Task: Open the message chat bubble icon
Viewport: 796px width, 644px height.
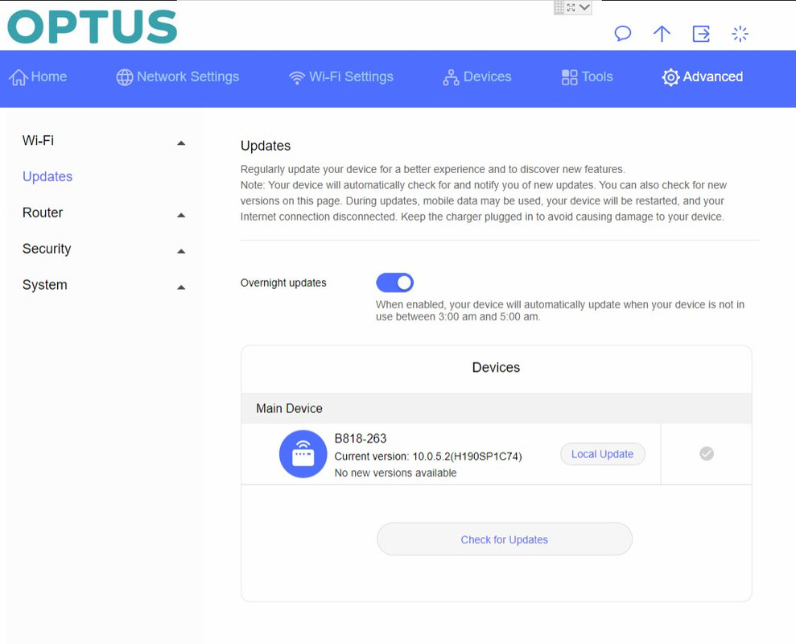Action: coord(623,34)
